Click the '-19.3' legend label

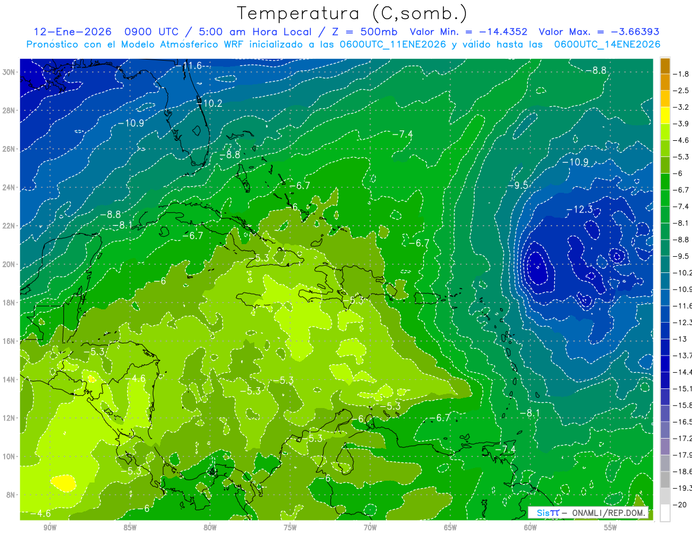683,488
